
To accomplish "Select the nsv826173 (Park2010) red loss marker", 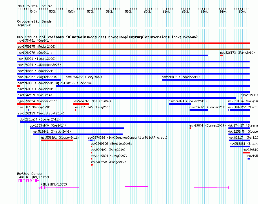I will 221,55.
